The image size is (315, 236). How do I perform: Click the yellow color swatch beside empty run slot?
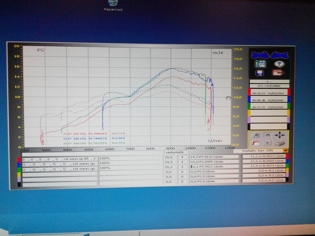coord(250,113)
